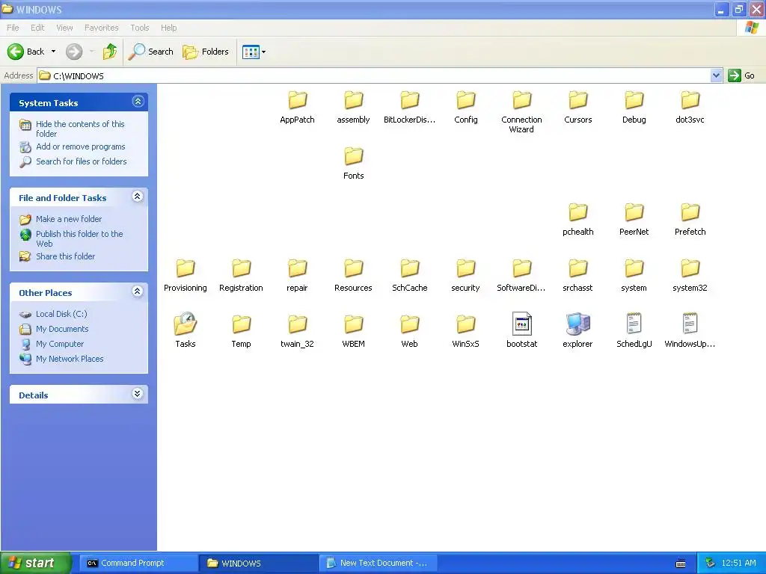
Task: Open the Search pane
Action: (x=151, y=52)
